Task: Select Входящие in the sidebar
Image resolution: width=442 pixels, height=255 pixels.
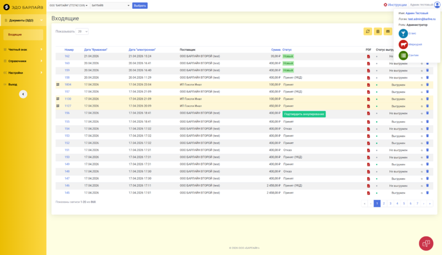Action: click(x=23, y=35)
